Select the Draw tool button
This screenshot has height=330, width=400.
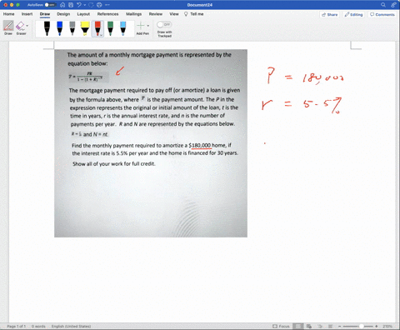8,27
